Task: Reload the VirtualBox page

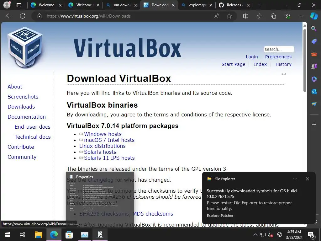Action: tap(23, 16)
